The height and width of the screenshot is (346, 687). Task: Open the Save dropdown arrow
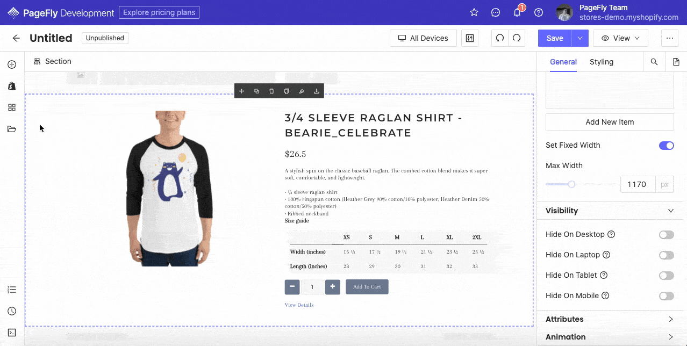click(580, 38)
